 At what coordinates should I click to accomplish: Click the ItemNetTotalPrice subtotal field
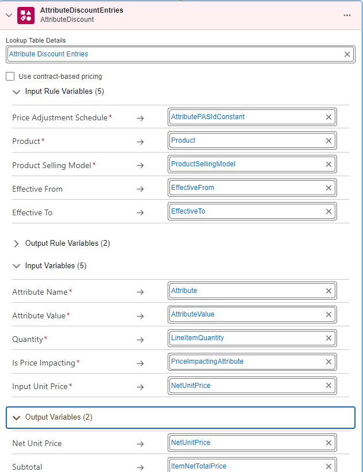pyautogui.click(x=245, y=465)
